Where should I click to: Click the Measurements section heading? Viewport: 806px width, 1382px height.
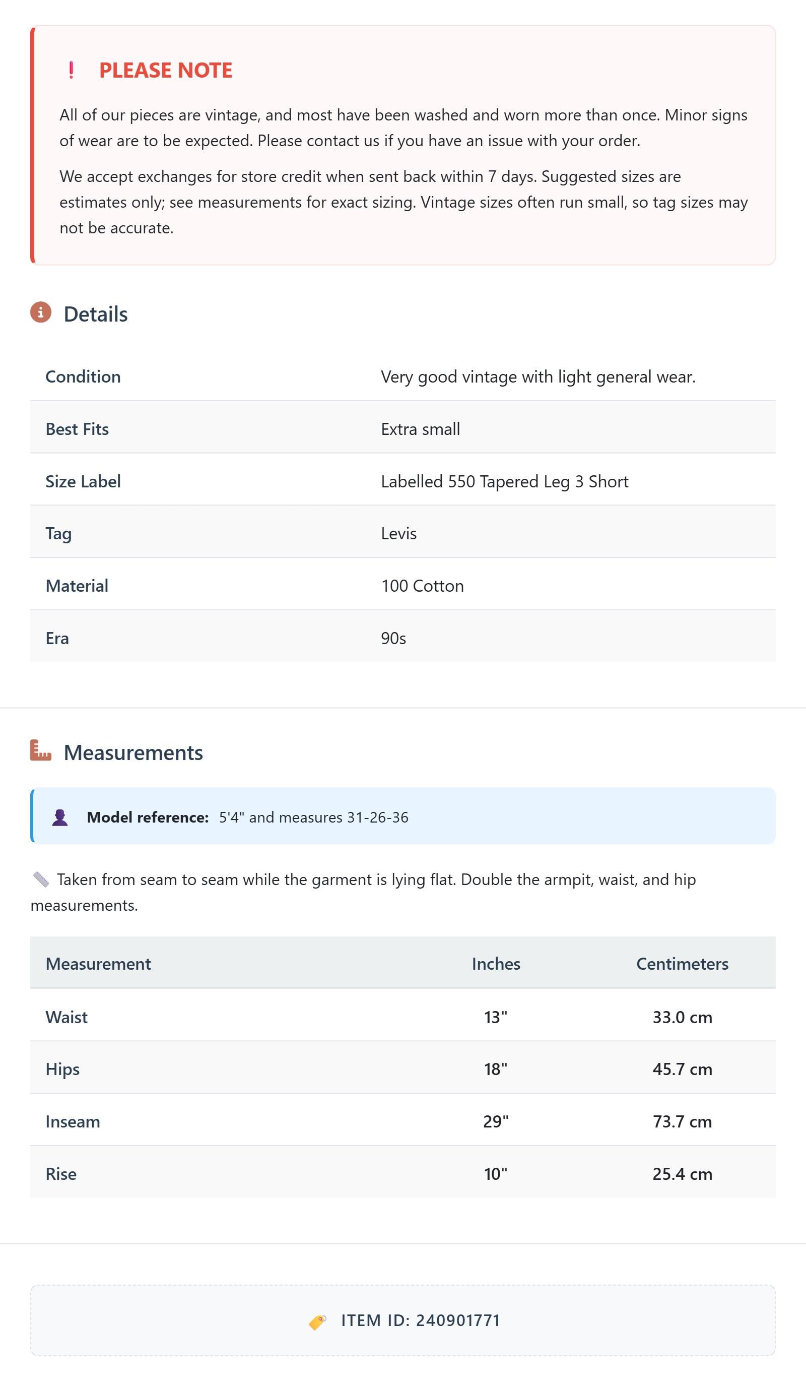click(x=133, y=752)
